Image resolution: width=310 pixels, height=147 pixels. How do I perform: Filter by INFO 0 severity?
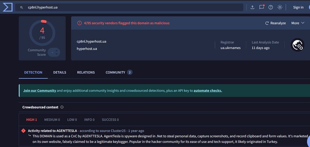coord(89,120)
